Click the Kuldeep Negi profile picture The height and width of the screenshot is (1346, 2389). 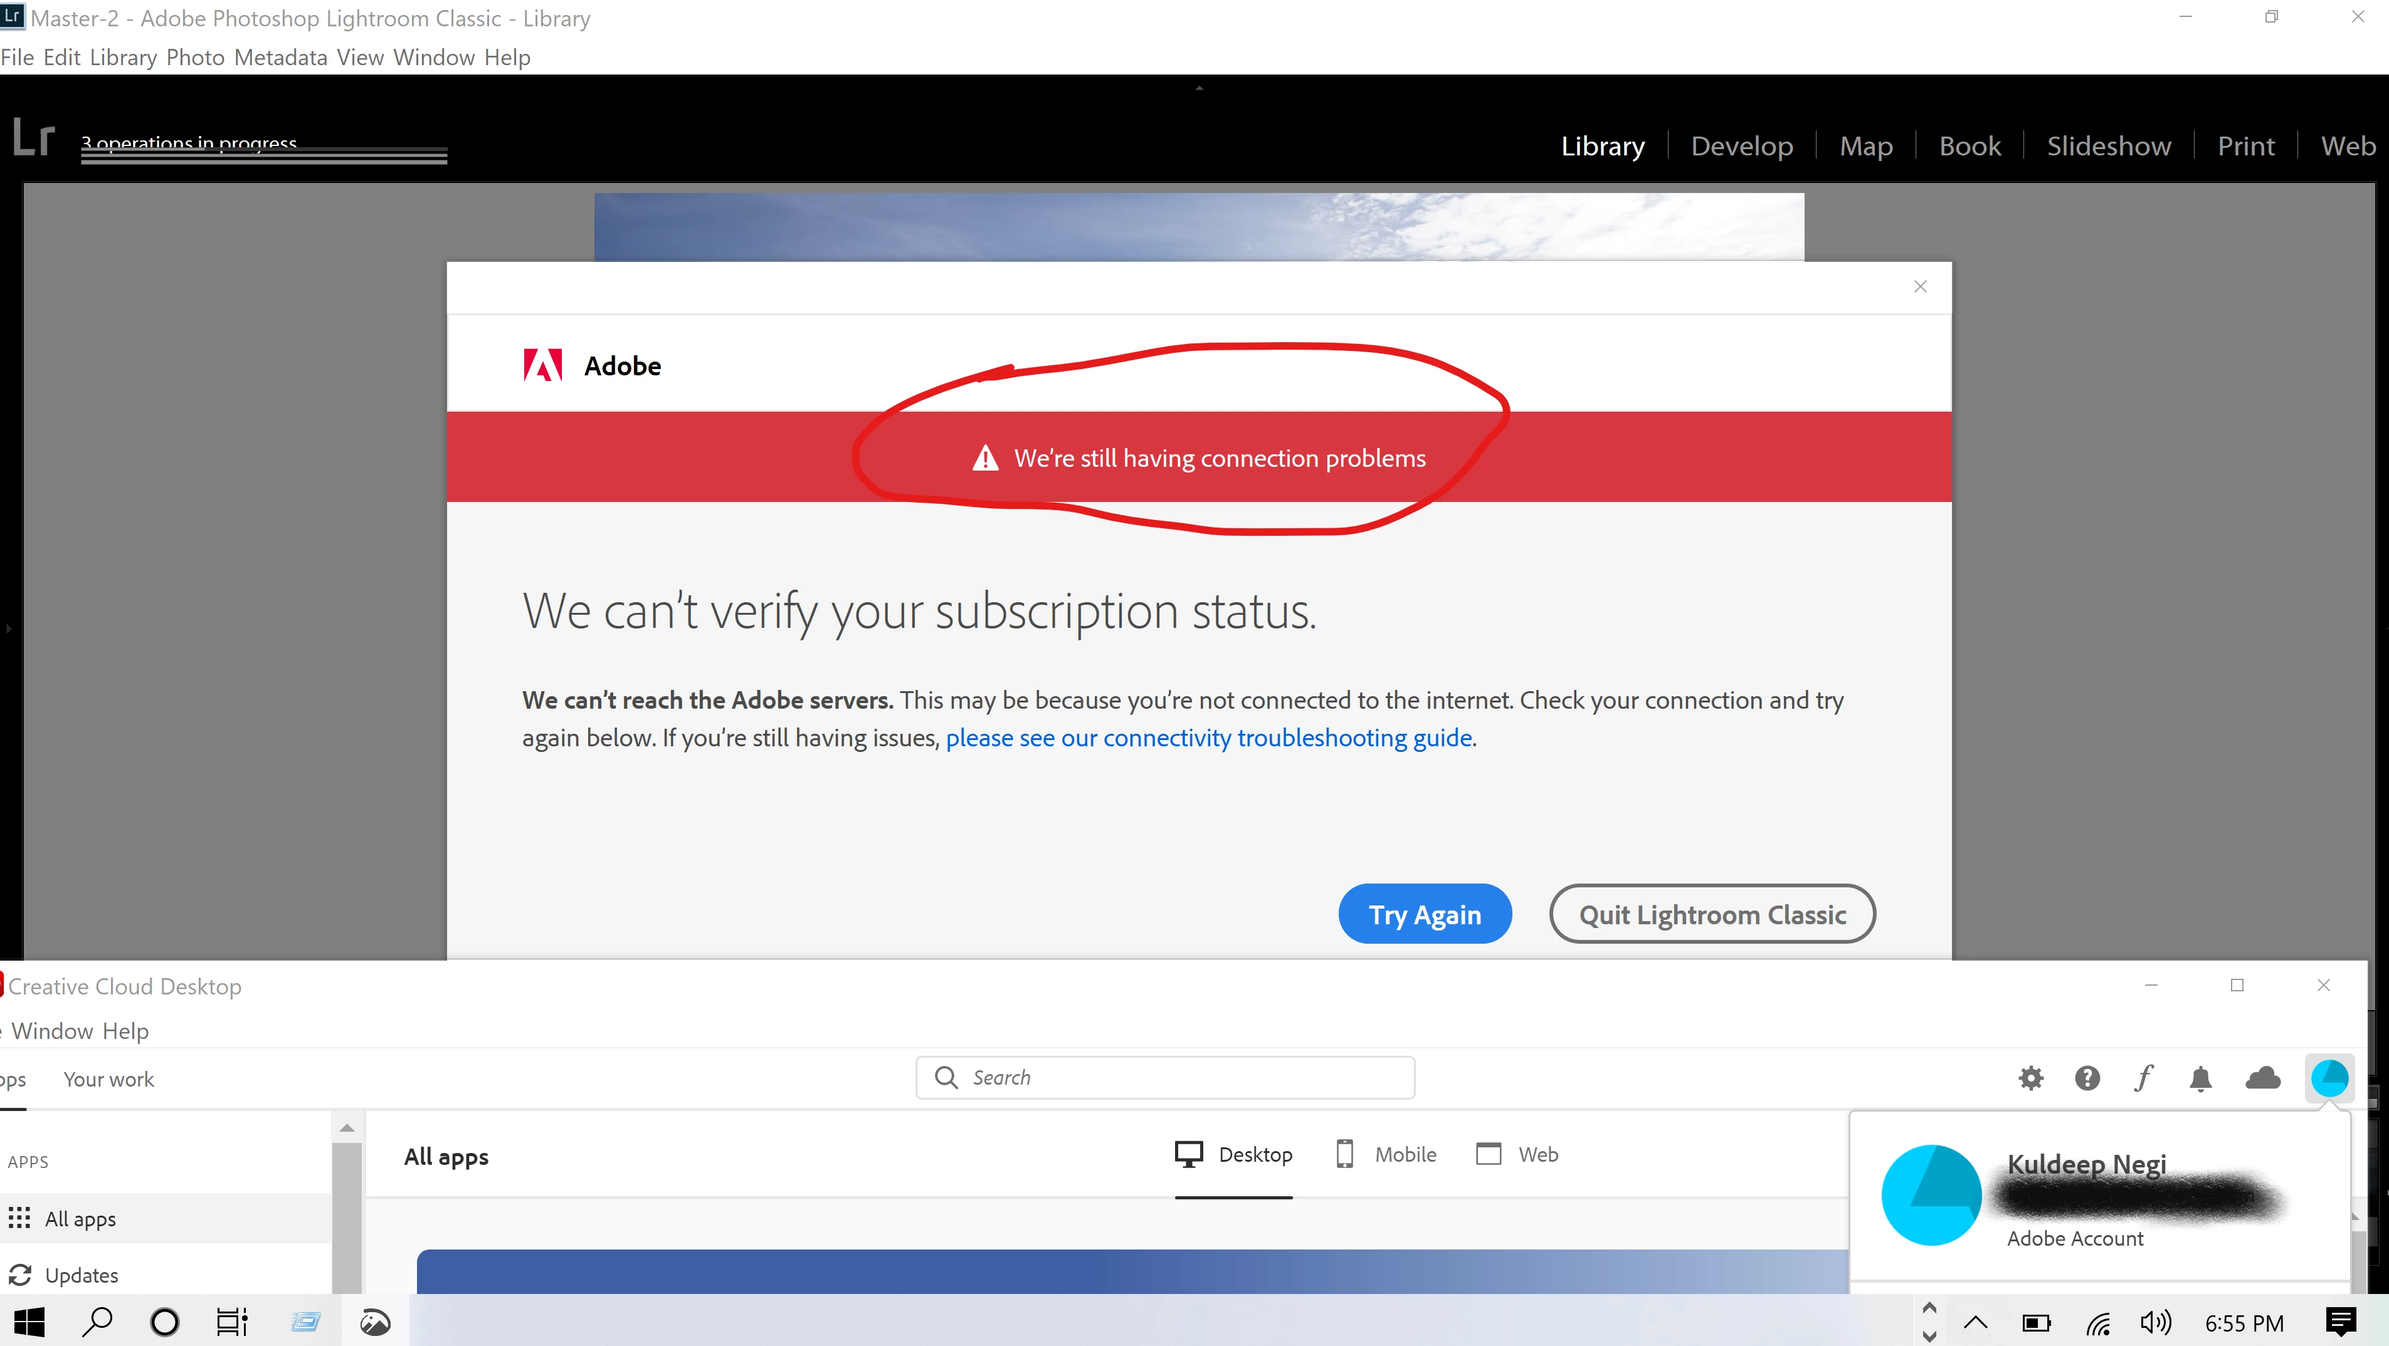pos(1931,1195)
